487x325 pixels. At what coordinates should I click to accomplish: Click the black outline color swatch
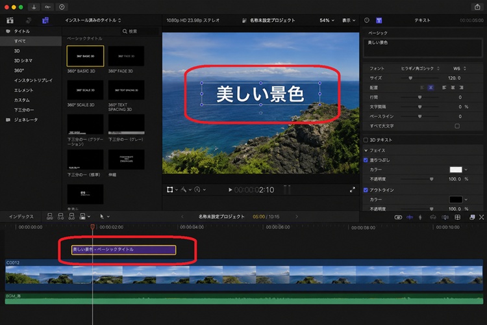[x=456, y=200]
